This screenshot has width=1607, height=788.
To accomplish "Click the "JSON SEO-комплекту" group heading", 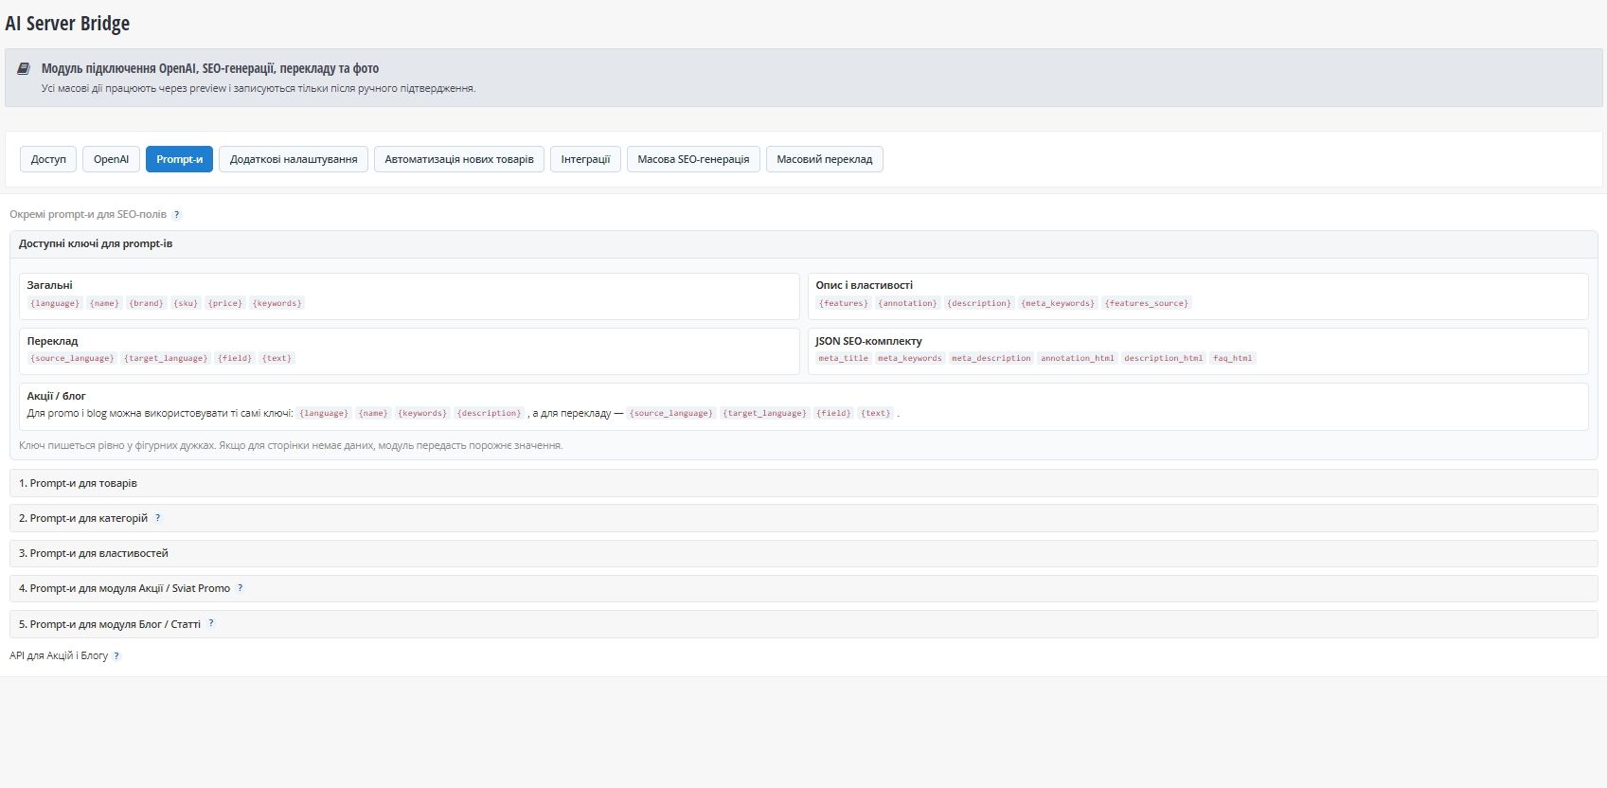I will 869,341.
